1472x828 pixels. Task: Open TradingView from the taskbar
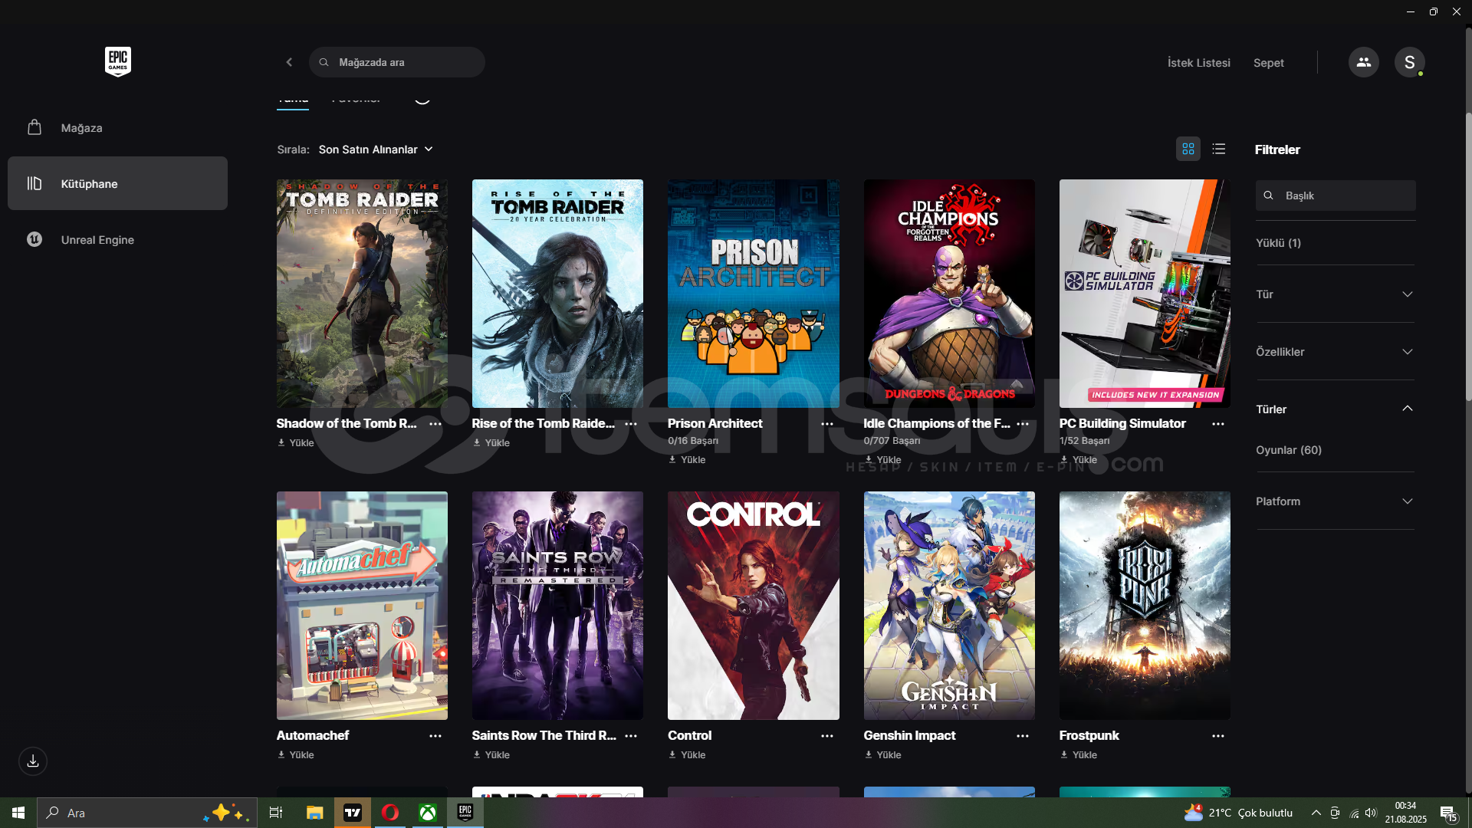pos(353,813)
